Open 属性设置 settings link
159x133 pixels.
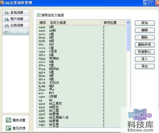point(19,120)
